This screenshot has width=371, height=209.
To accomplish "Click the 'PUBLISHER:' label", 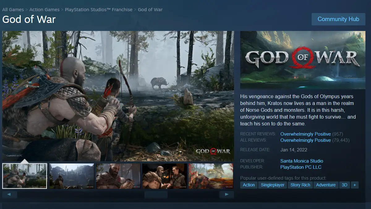I will [x=252, y=167].
